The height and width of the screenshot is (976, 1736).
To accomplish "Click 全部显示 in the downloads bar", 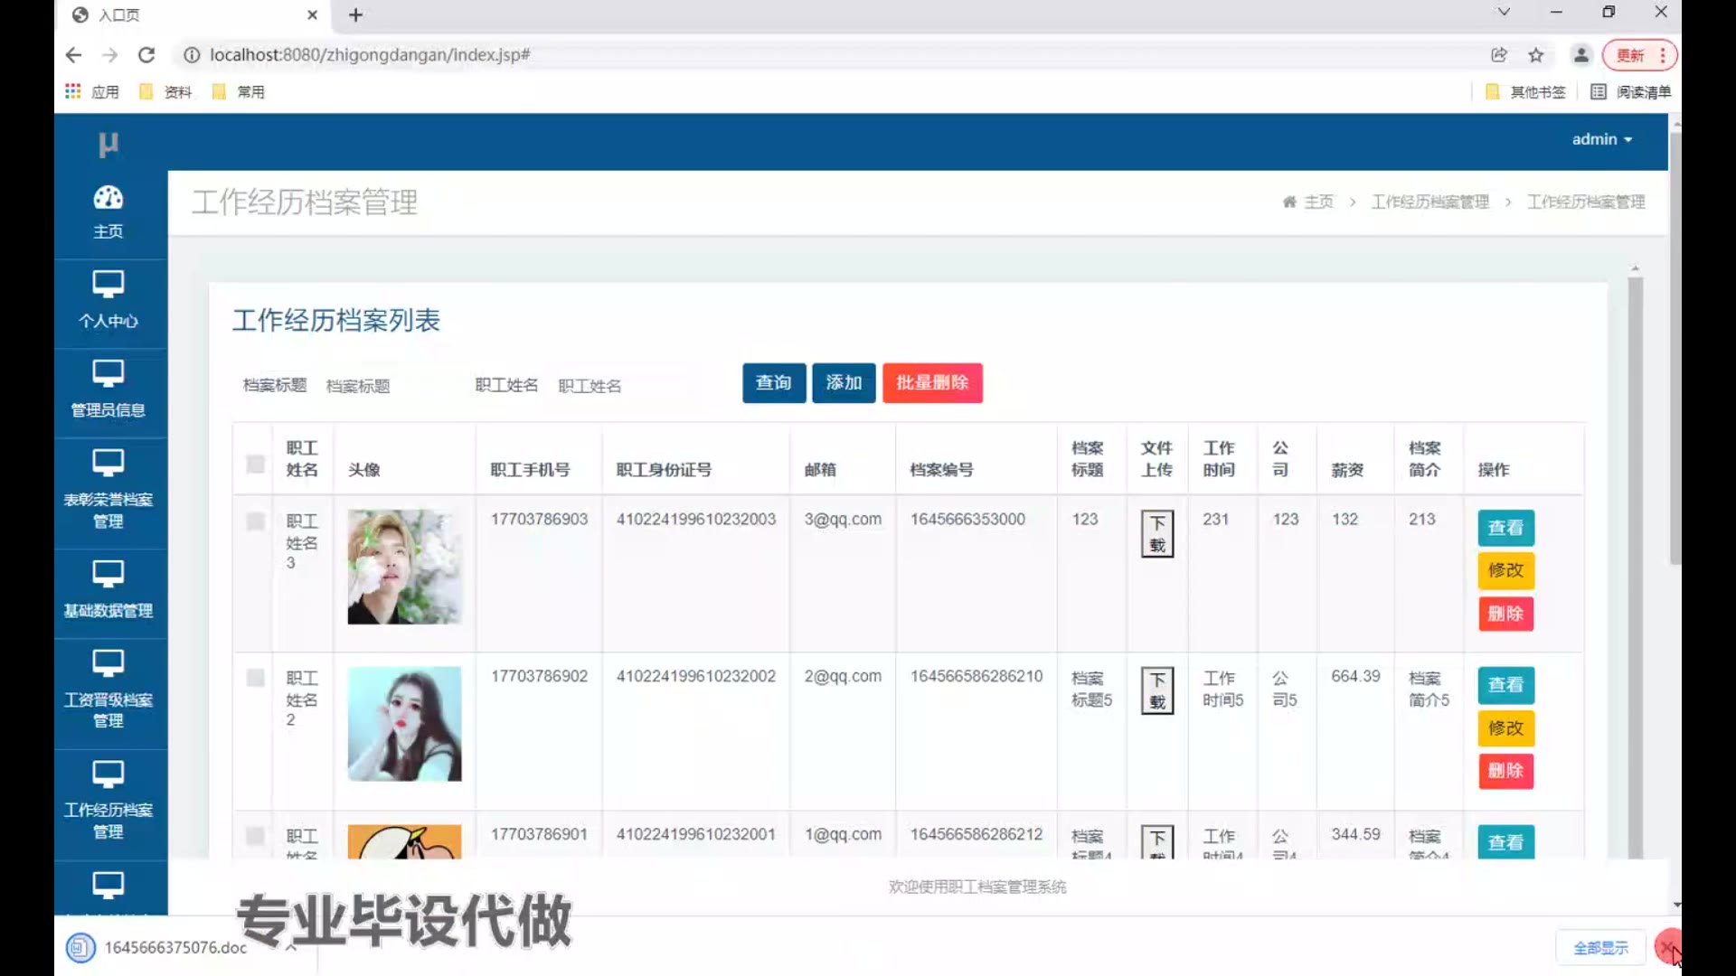I will (1600, 948).
